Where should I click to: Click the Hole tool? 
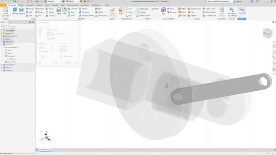pos(59,11)
